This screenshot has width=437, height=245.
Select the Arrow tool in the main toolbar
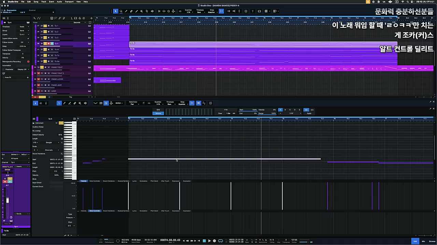tap(115, 11)
